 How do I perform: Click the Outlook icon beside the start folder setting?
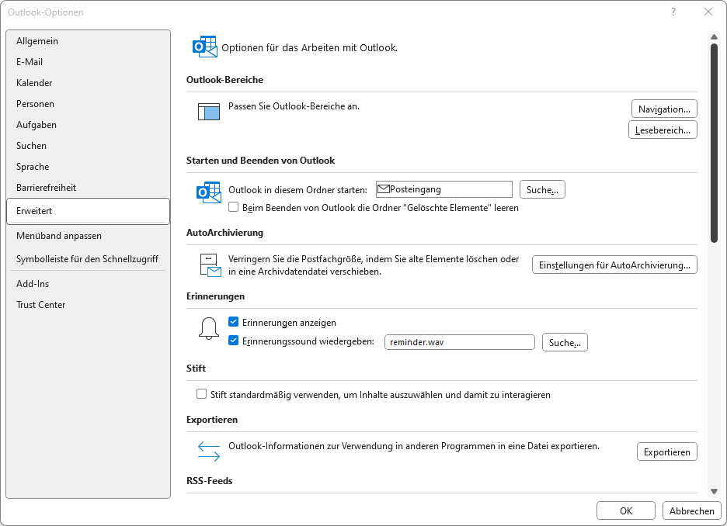[x=209, y=192]
